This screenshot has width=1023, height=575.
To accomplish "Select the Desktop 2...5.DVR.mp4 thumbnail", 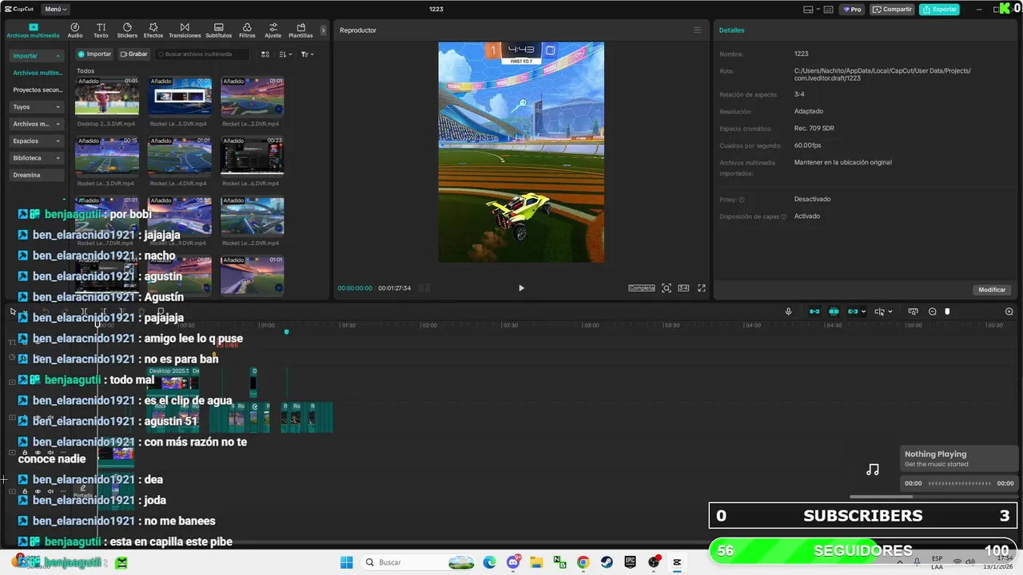I will 107,96.
